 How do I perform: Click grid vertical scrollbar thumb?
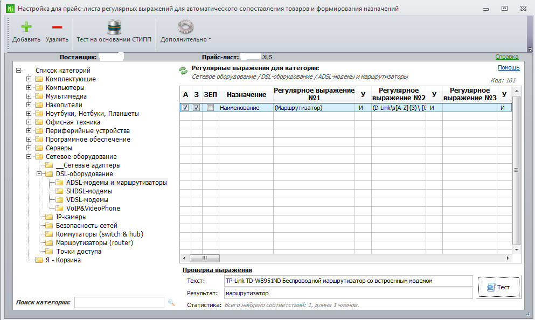point(516,170)
